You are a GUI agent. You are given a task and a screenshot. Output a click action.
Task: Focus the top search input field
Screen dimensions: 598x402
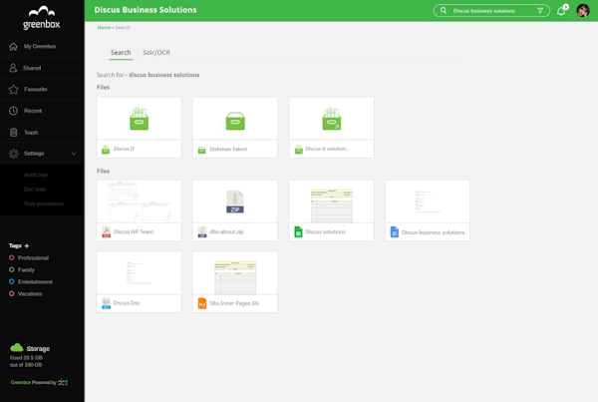point(491,11)
